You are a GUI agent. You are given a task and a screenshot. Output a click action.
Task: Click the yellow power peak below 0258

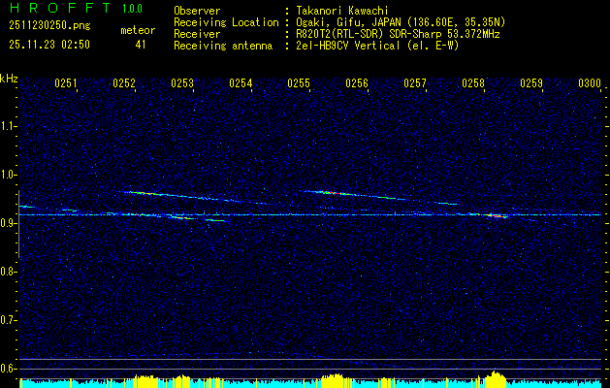click(x=494, y=379)
